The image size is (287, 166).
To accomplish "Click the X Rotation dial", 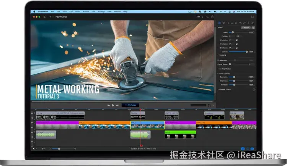I will pos(236,40).
